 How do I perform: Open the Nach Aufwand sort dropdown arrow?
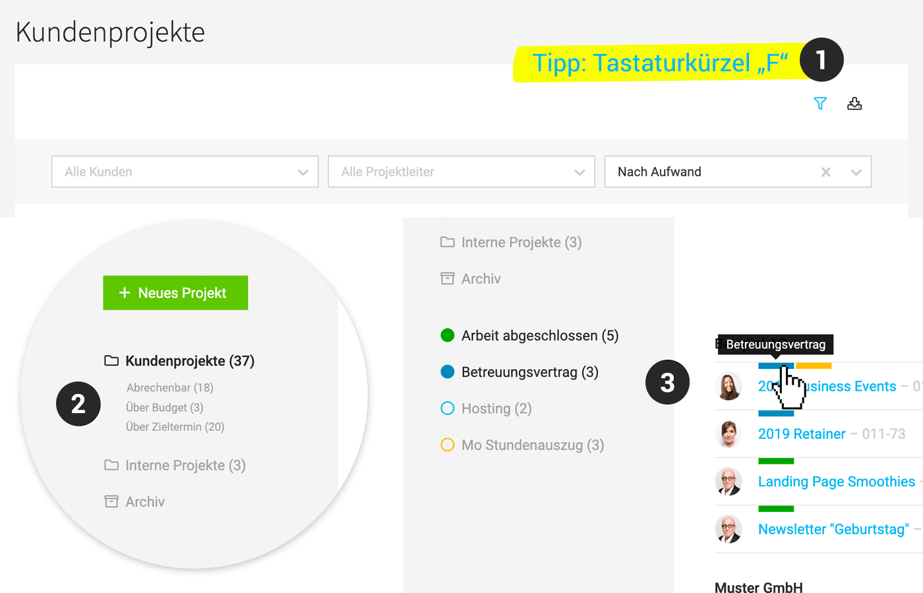tap(856, 172)
